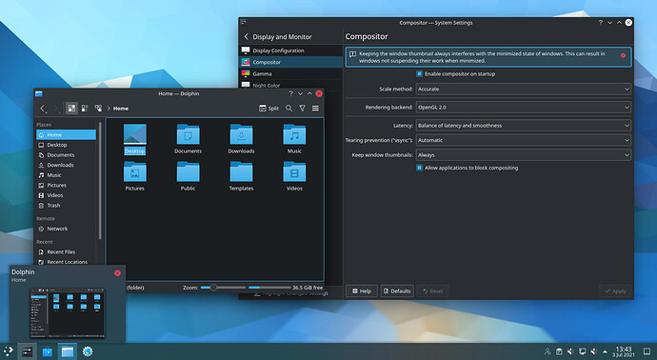The image size is (657, 360).
Task: Open the Tearing prevention vsync dropdown
Action: coord(524,140)
